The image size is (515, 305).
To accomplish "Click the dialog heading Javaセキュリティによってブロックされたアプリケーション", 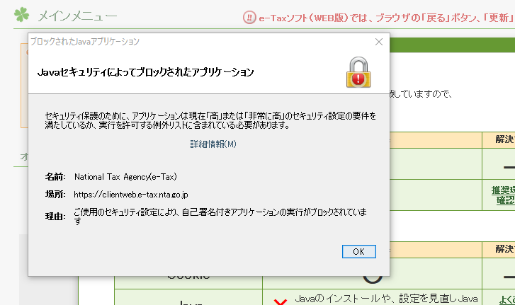I will (x=145, y=72).
